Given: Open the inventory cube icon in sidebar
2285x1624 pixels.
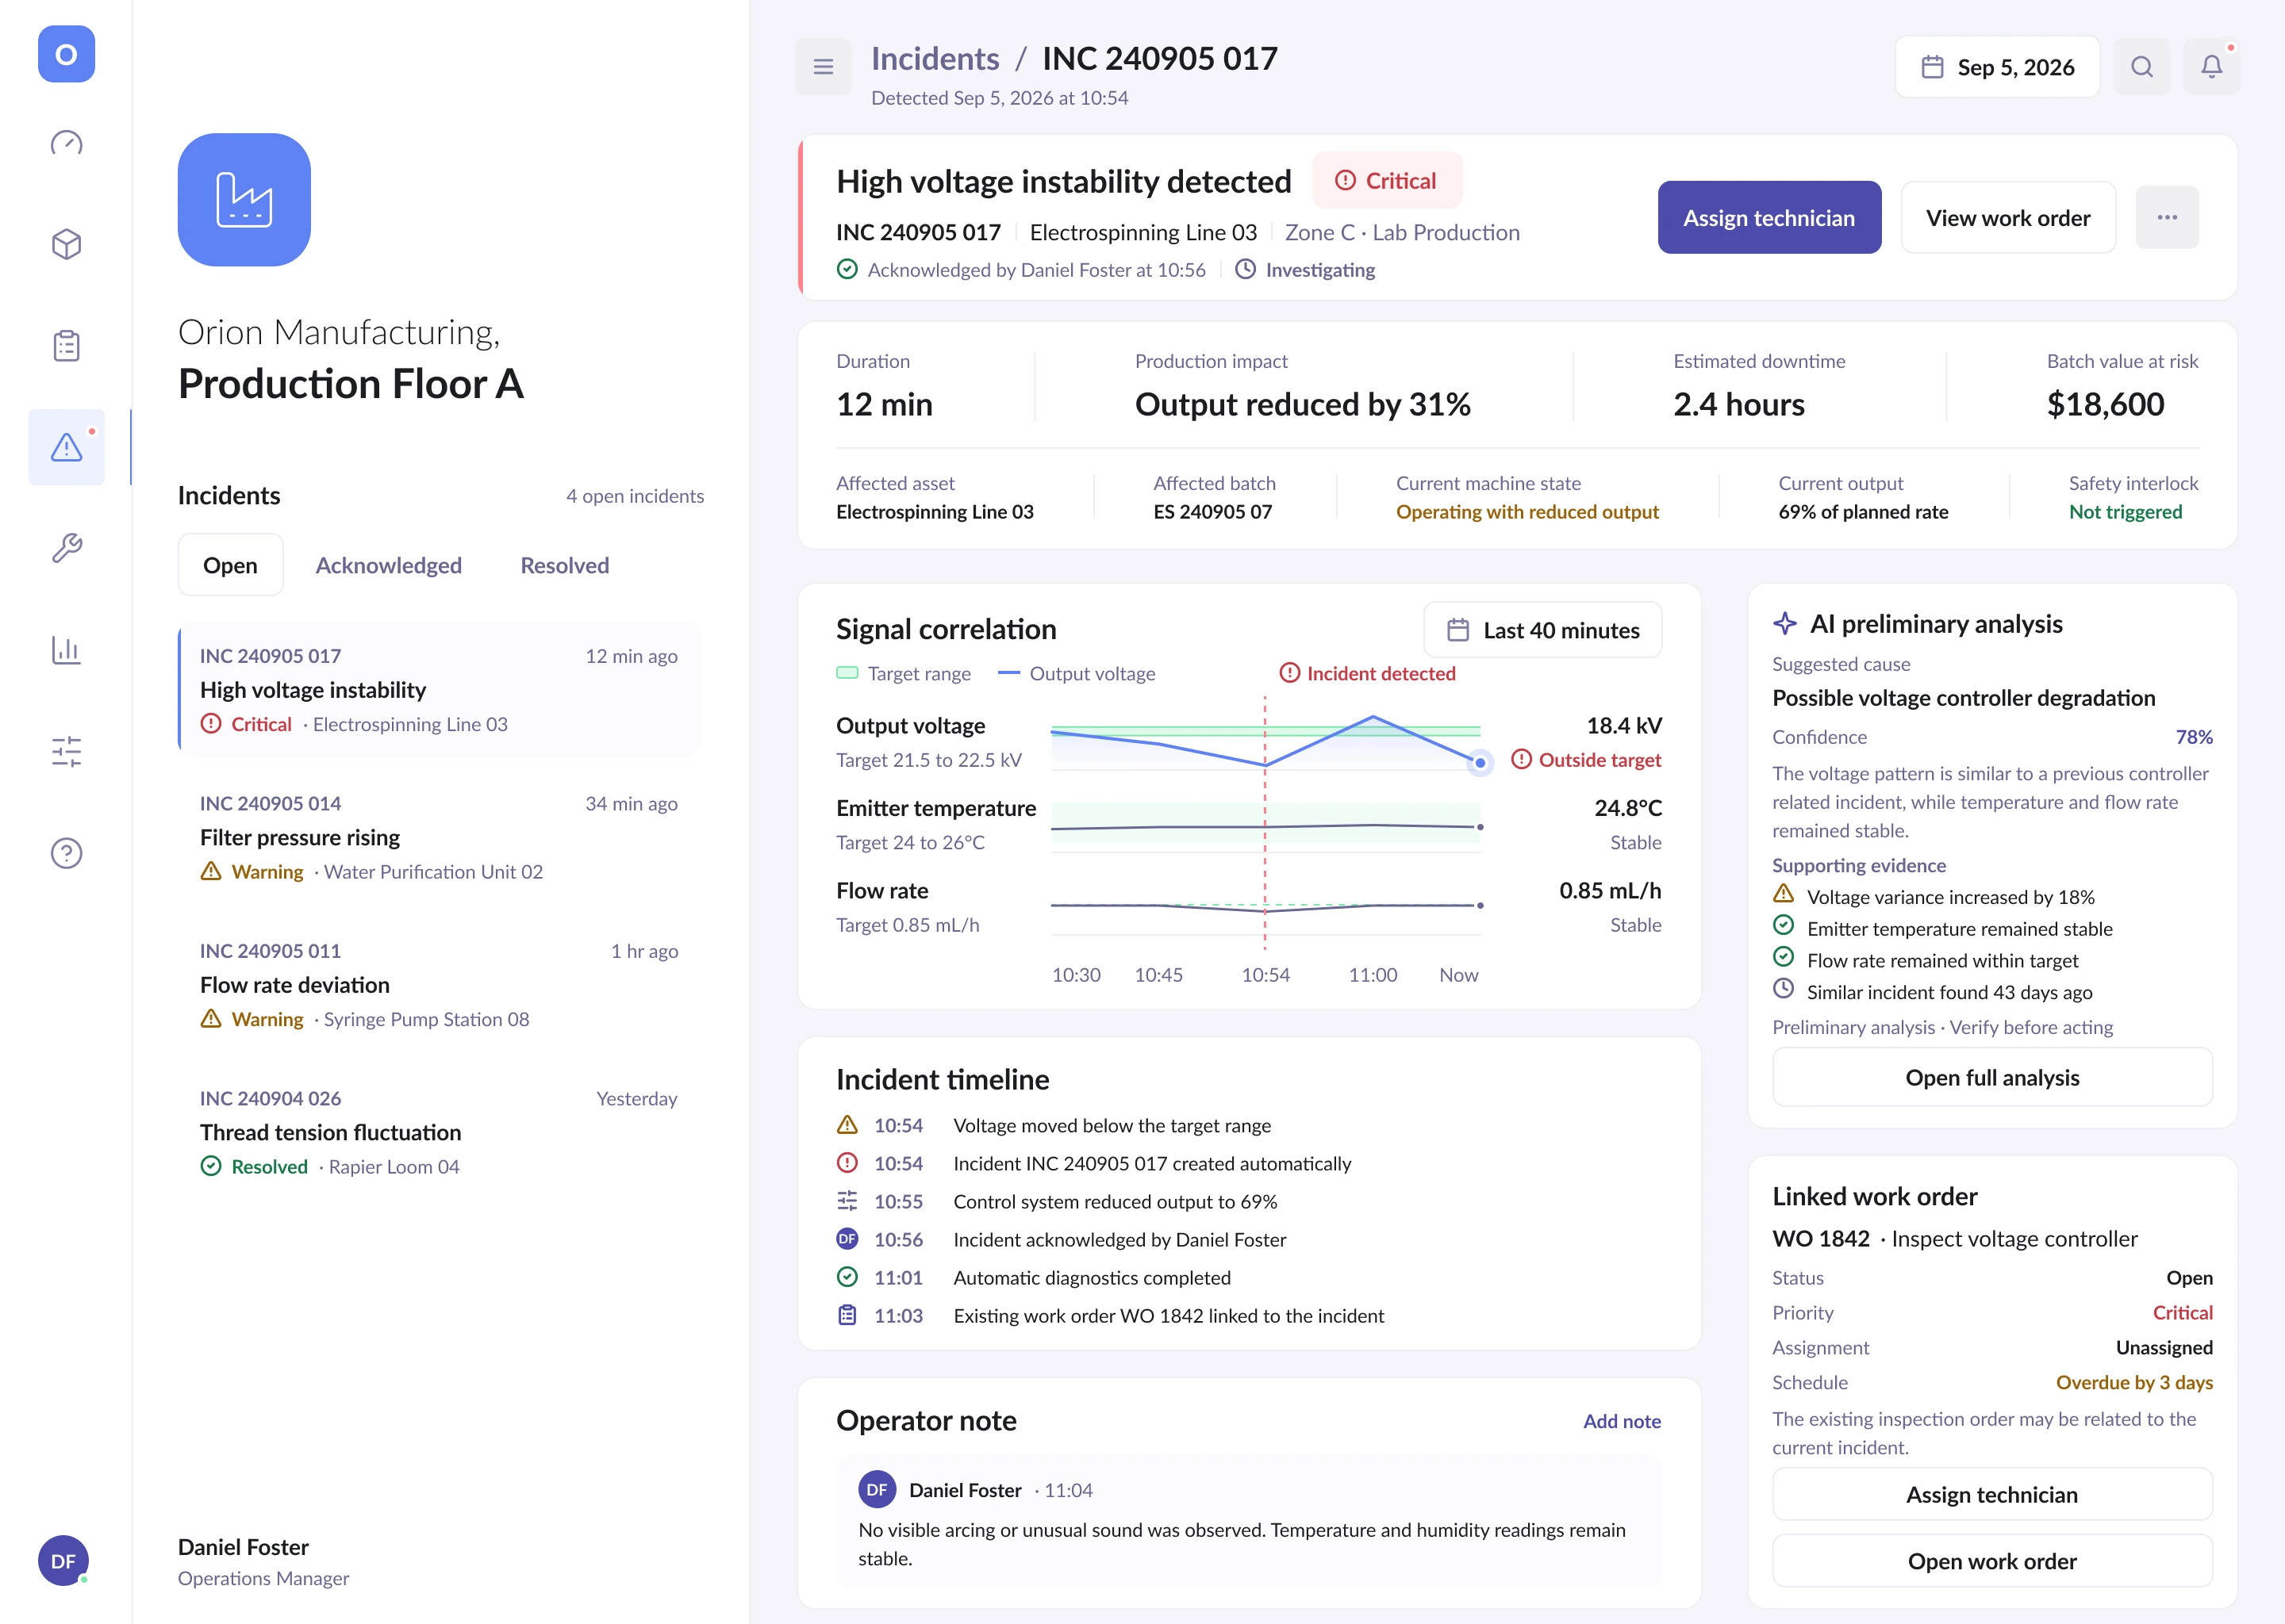Looking at the screenshot, I should coord(66,244).
